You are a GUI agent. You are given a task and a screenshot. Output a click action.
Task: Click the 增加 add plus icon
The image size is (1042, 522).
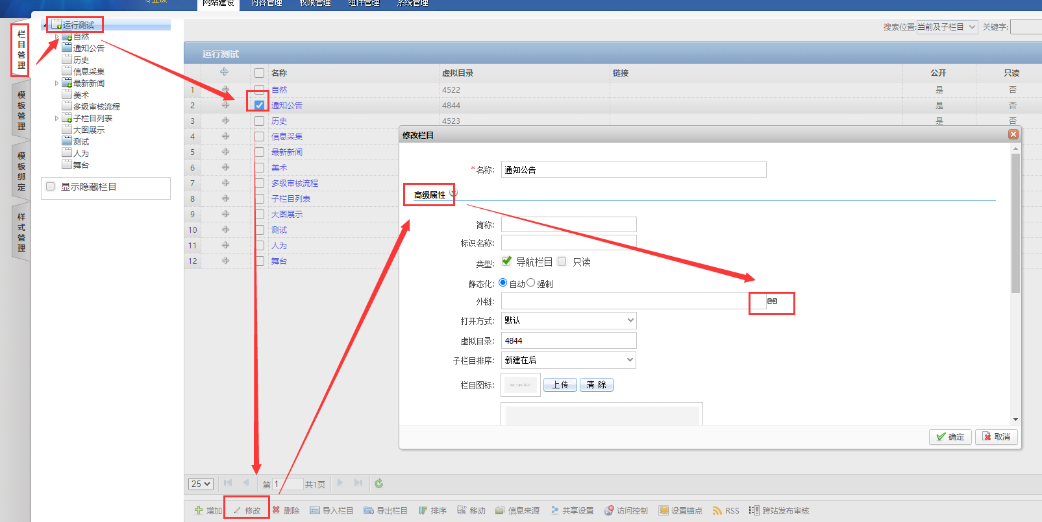click(x=199, y=510)
